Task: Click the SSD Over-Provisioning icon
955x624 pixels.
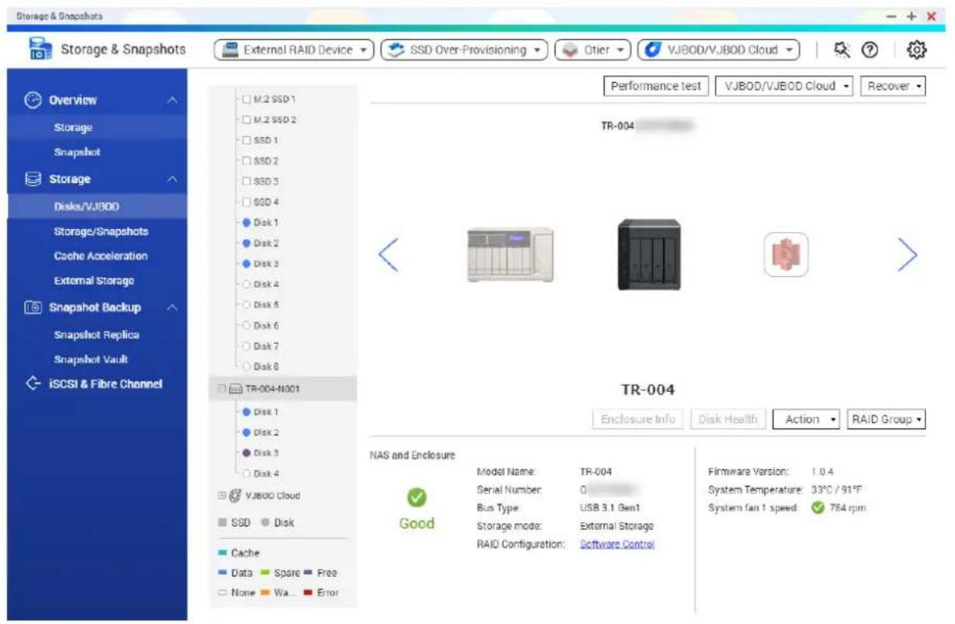Action: tap(397, 50)
